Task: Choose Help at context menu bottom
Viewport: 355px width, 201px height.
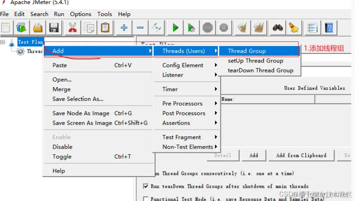Action: point(98,171)
